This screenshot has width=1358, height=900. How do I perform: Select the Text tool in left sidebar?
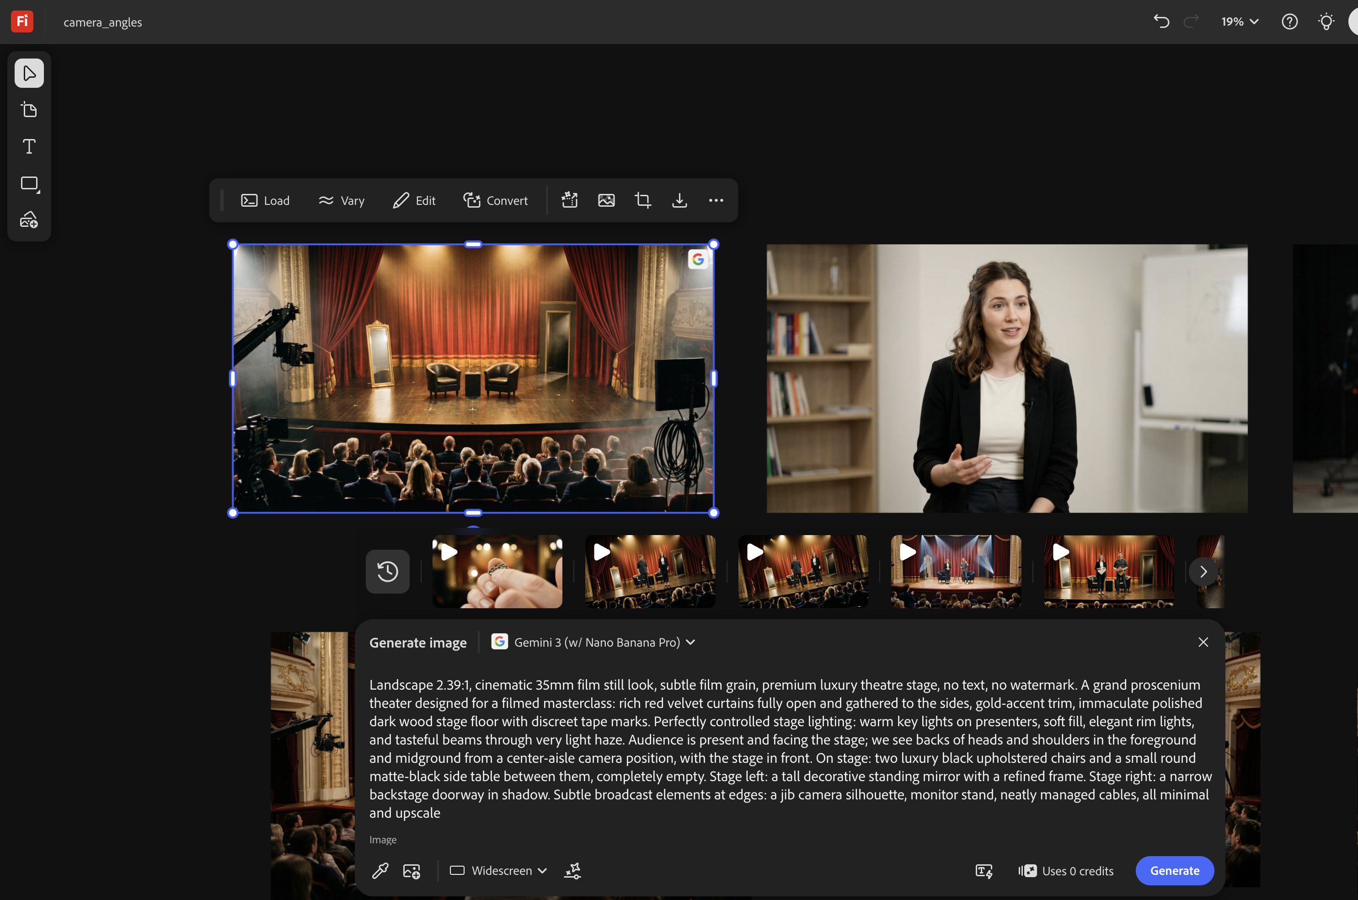click(29, 146)
